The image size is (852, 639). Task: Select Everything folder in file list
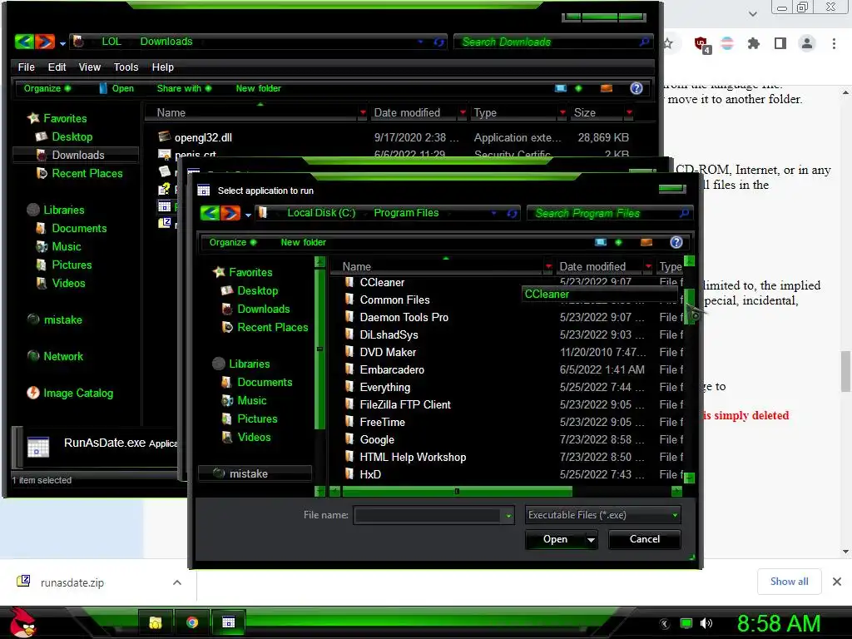tap(384, 387)
